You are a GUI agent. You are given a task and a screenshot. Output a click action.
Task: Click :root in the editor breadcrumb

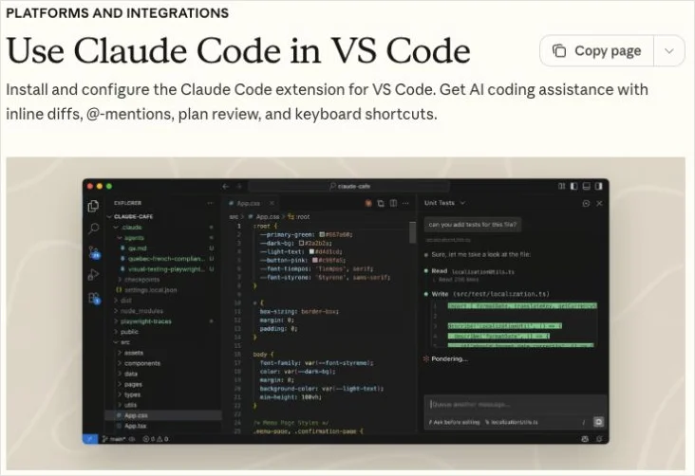(x=299, y=217)
